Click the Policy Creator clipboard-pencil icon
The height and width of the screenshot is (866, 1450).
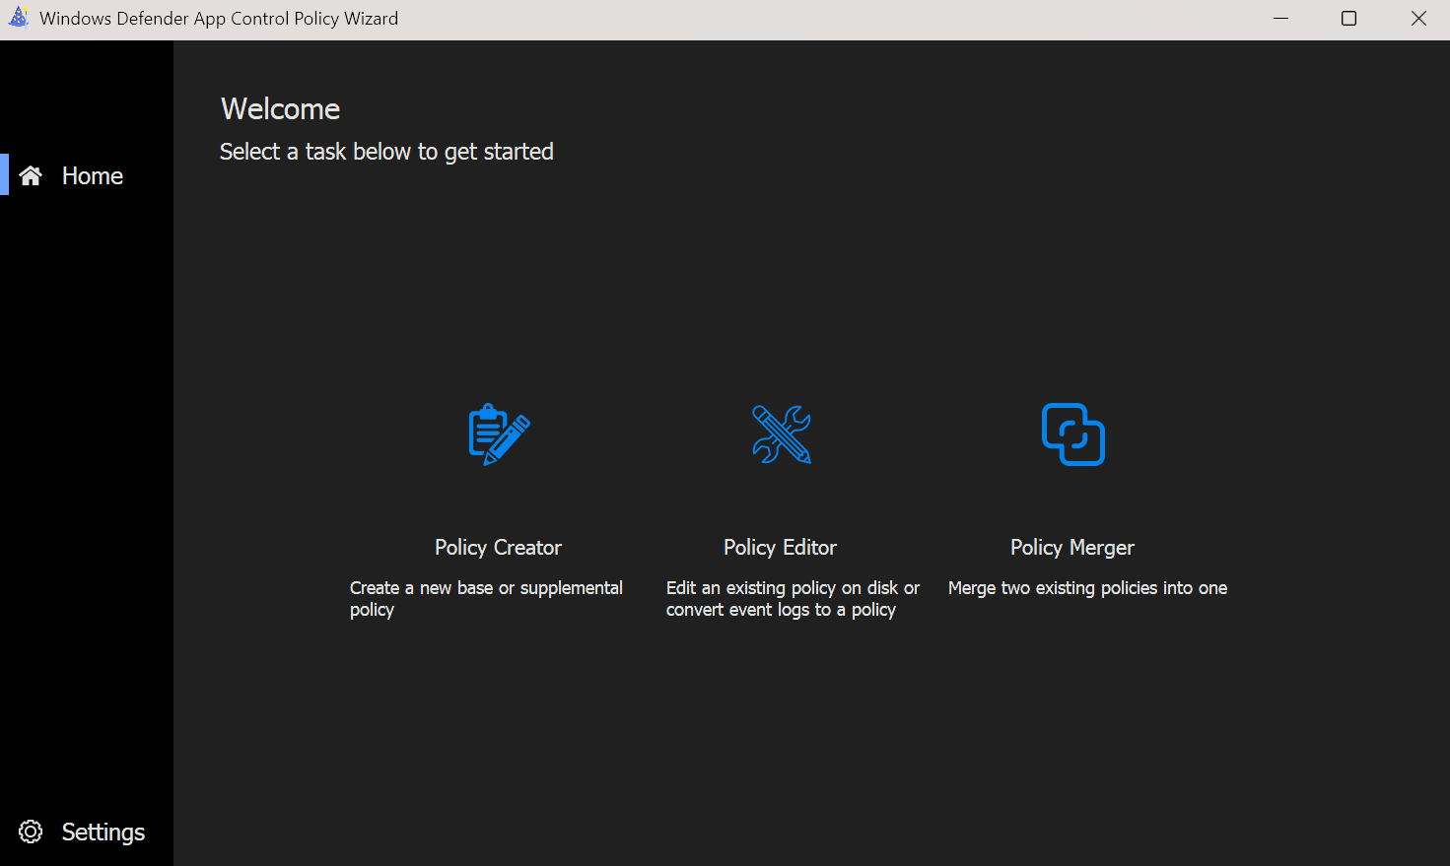tap(499, 434)
